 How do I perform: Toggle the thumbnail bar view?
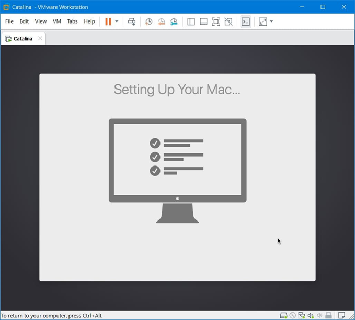(x=203, y=21)
